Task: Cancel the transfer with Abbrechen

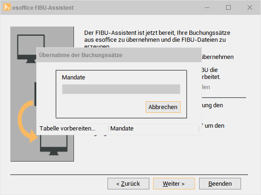Action: (x=163, y=107)
